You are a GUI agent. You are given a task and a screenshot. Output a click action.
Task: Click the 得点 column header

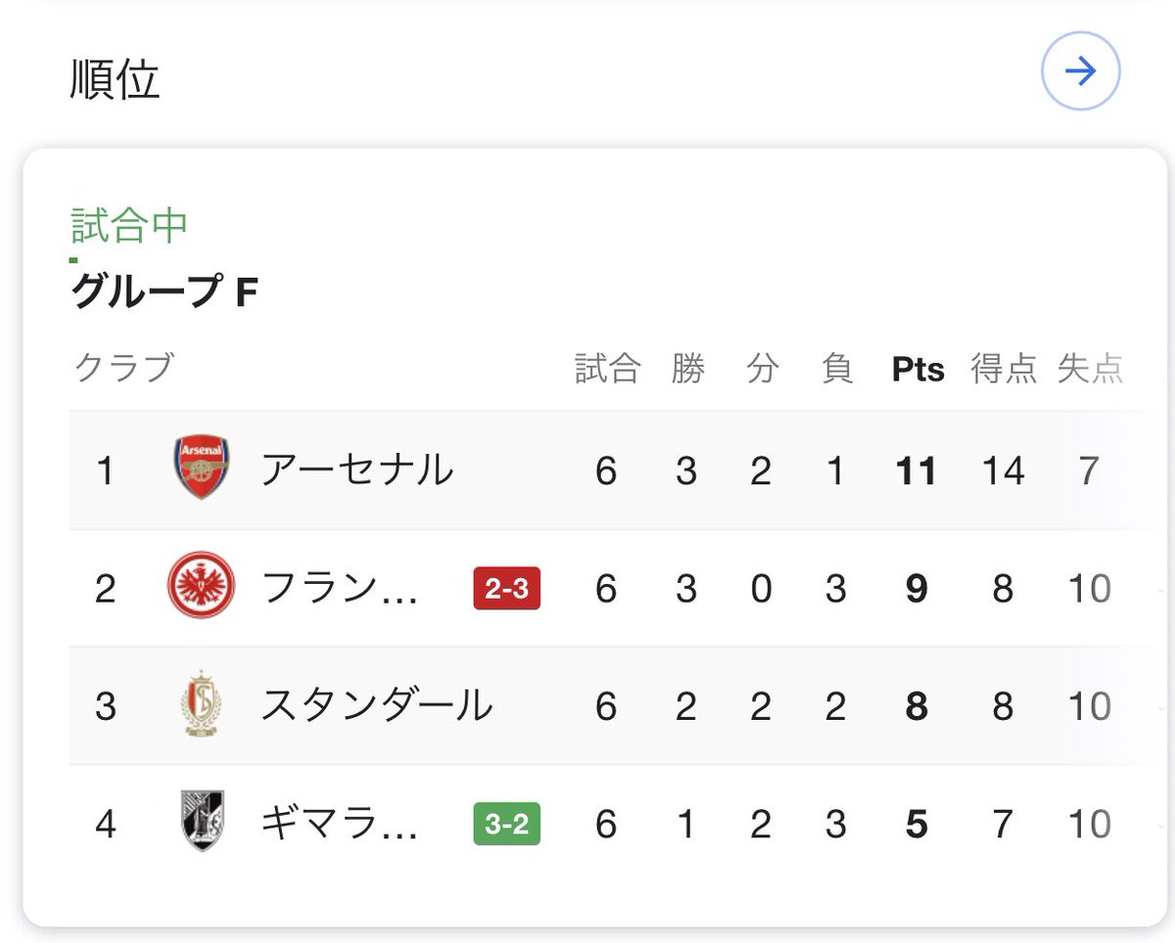1004,369
